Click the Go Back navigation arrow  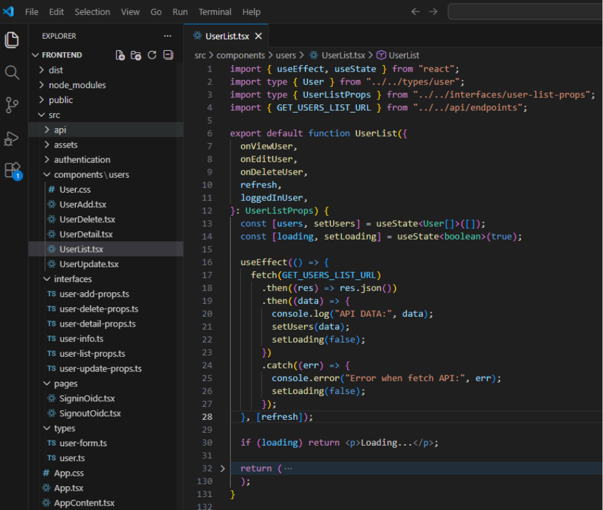point(416,12)
